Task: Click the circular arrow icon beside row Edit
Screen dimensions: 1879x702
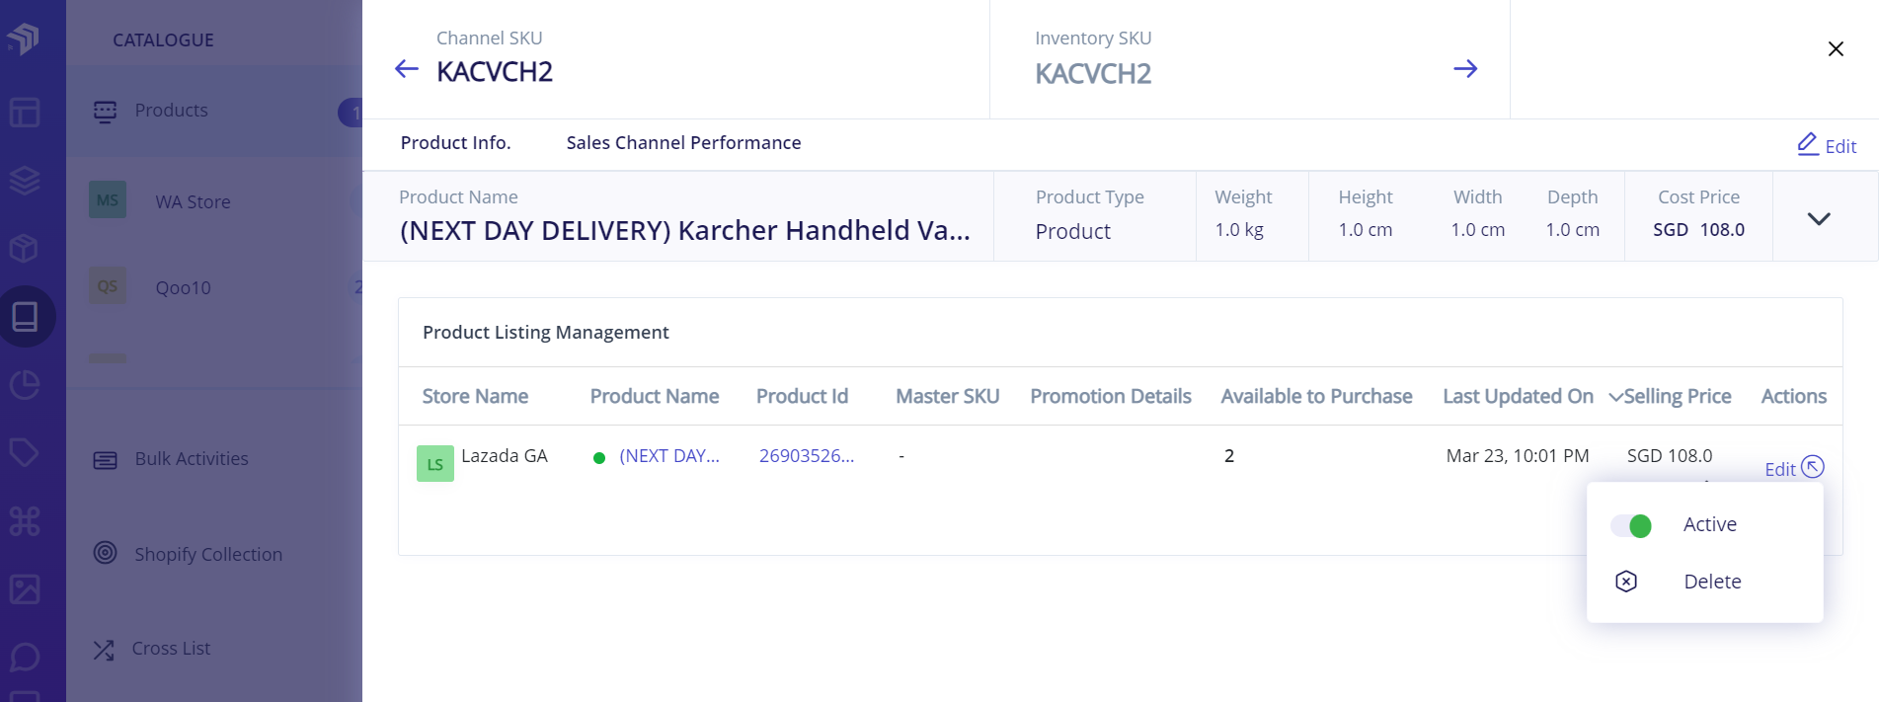Action: point(1813,466)
